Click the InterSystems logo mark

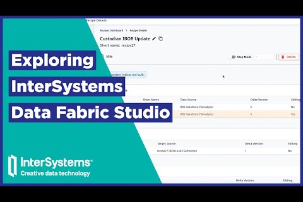[13, 165]
